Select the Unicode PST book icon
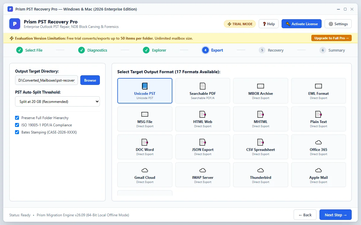The height and width of the screenshot is (225, 361). tap(145, 86)
